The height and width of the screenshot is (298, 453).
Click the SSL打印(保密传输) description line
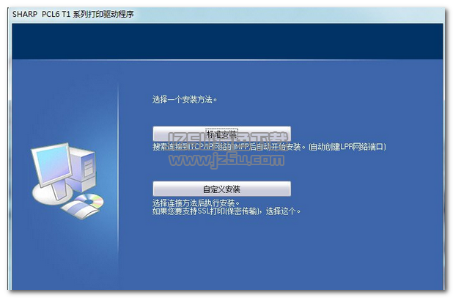[226, 211]
